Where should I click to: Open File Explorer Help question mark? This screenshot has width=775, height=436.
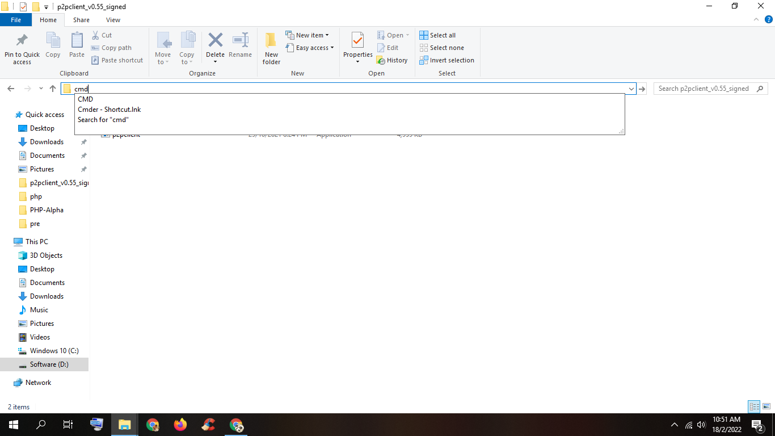tap(769, 20)
